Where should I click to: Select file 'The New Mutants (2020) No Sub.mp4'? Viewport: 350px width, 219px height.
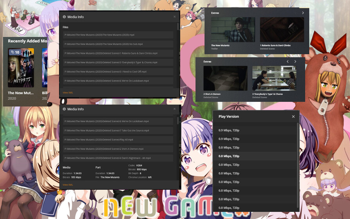coord(118,44)
